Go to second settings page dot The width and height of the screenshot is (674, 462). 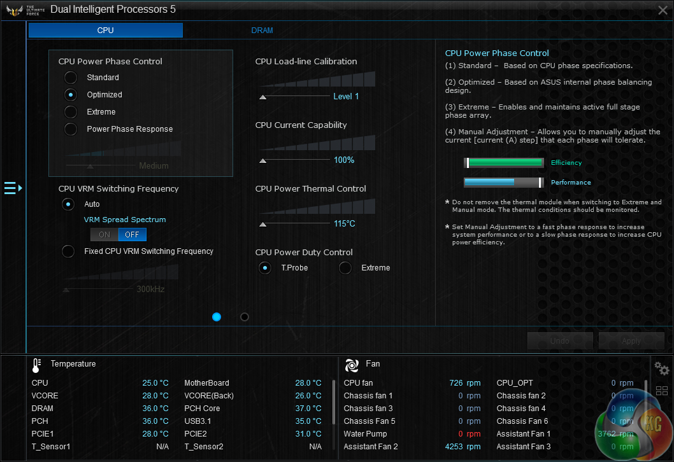245,317
